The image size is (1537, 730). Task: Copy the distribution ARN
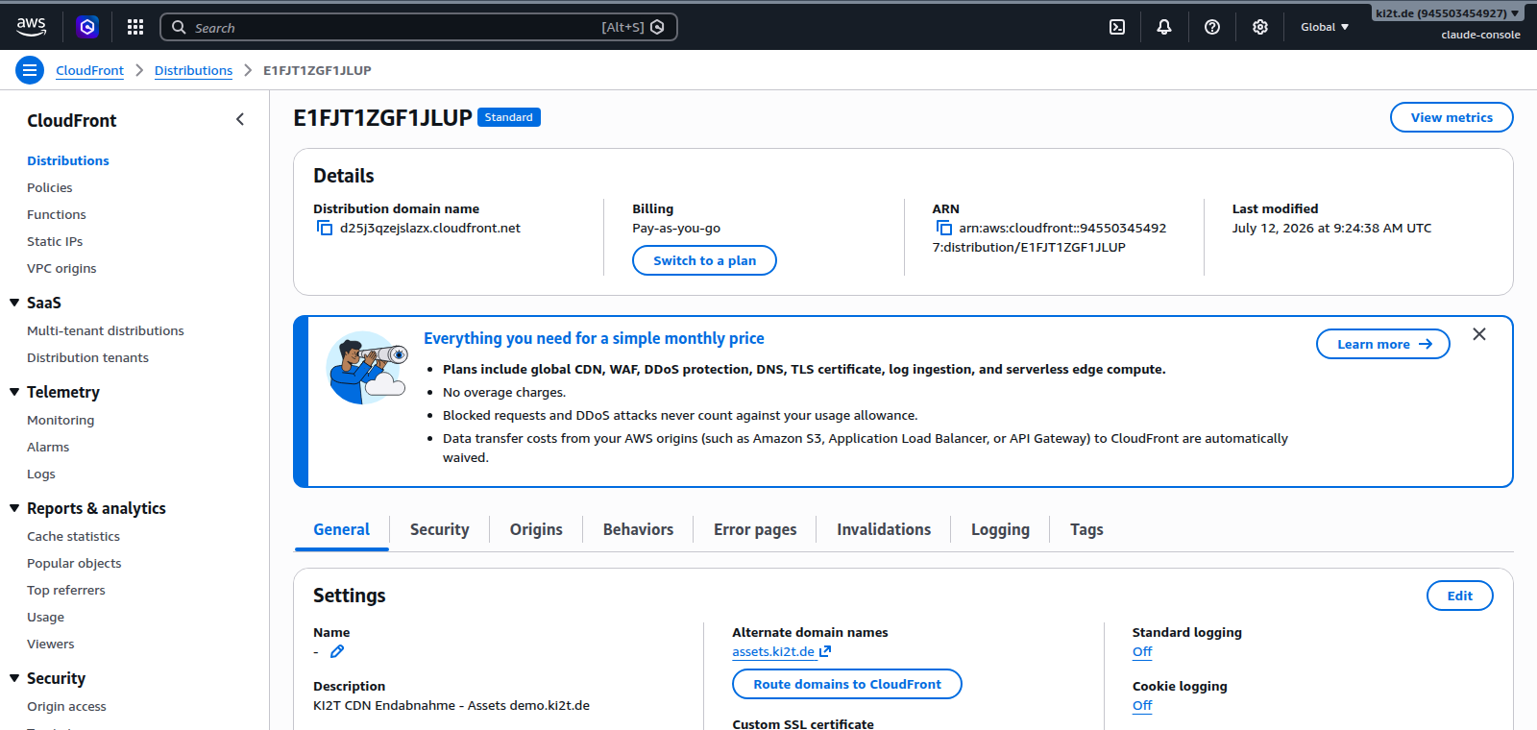tap(944, 228)
